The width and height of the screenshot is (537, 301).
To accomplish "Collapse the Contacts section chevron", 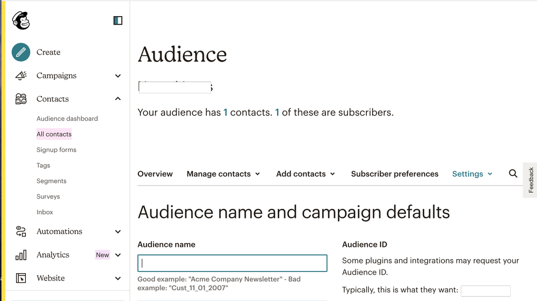I will (118, 99).
